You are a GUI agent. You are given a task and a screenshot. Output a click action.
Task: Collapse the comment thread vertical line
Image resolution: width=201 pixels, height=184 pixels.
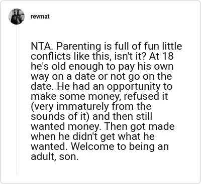pos(17,100)
